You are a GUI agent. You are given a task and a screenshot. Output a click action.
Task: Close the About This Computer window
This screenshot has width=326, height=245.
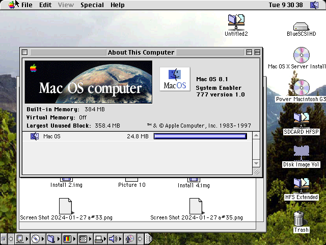click(x=25, y=52)
